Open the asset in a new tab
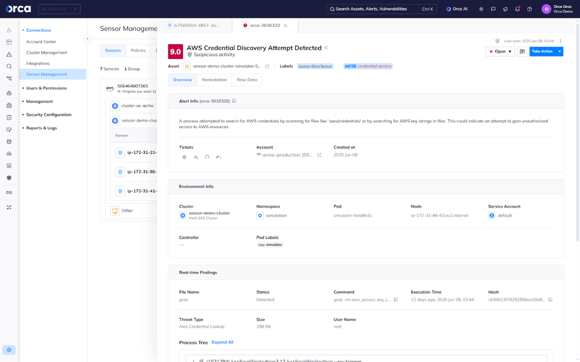 click(x=267, y=67)
